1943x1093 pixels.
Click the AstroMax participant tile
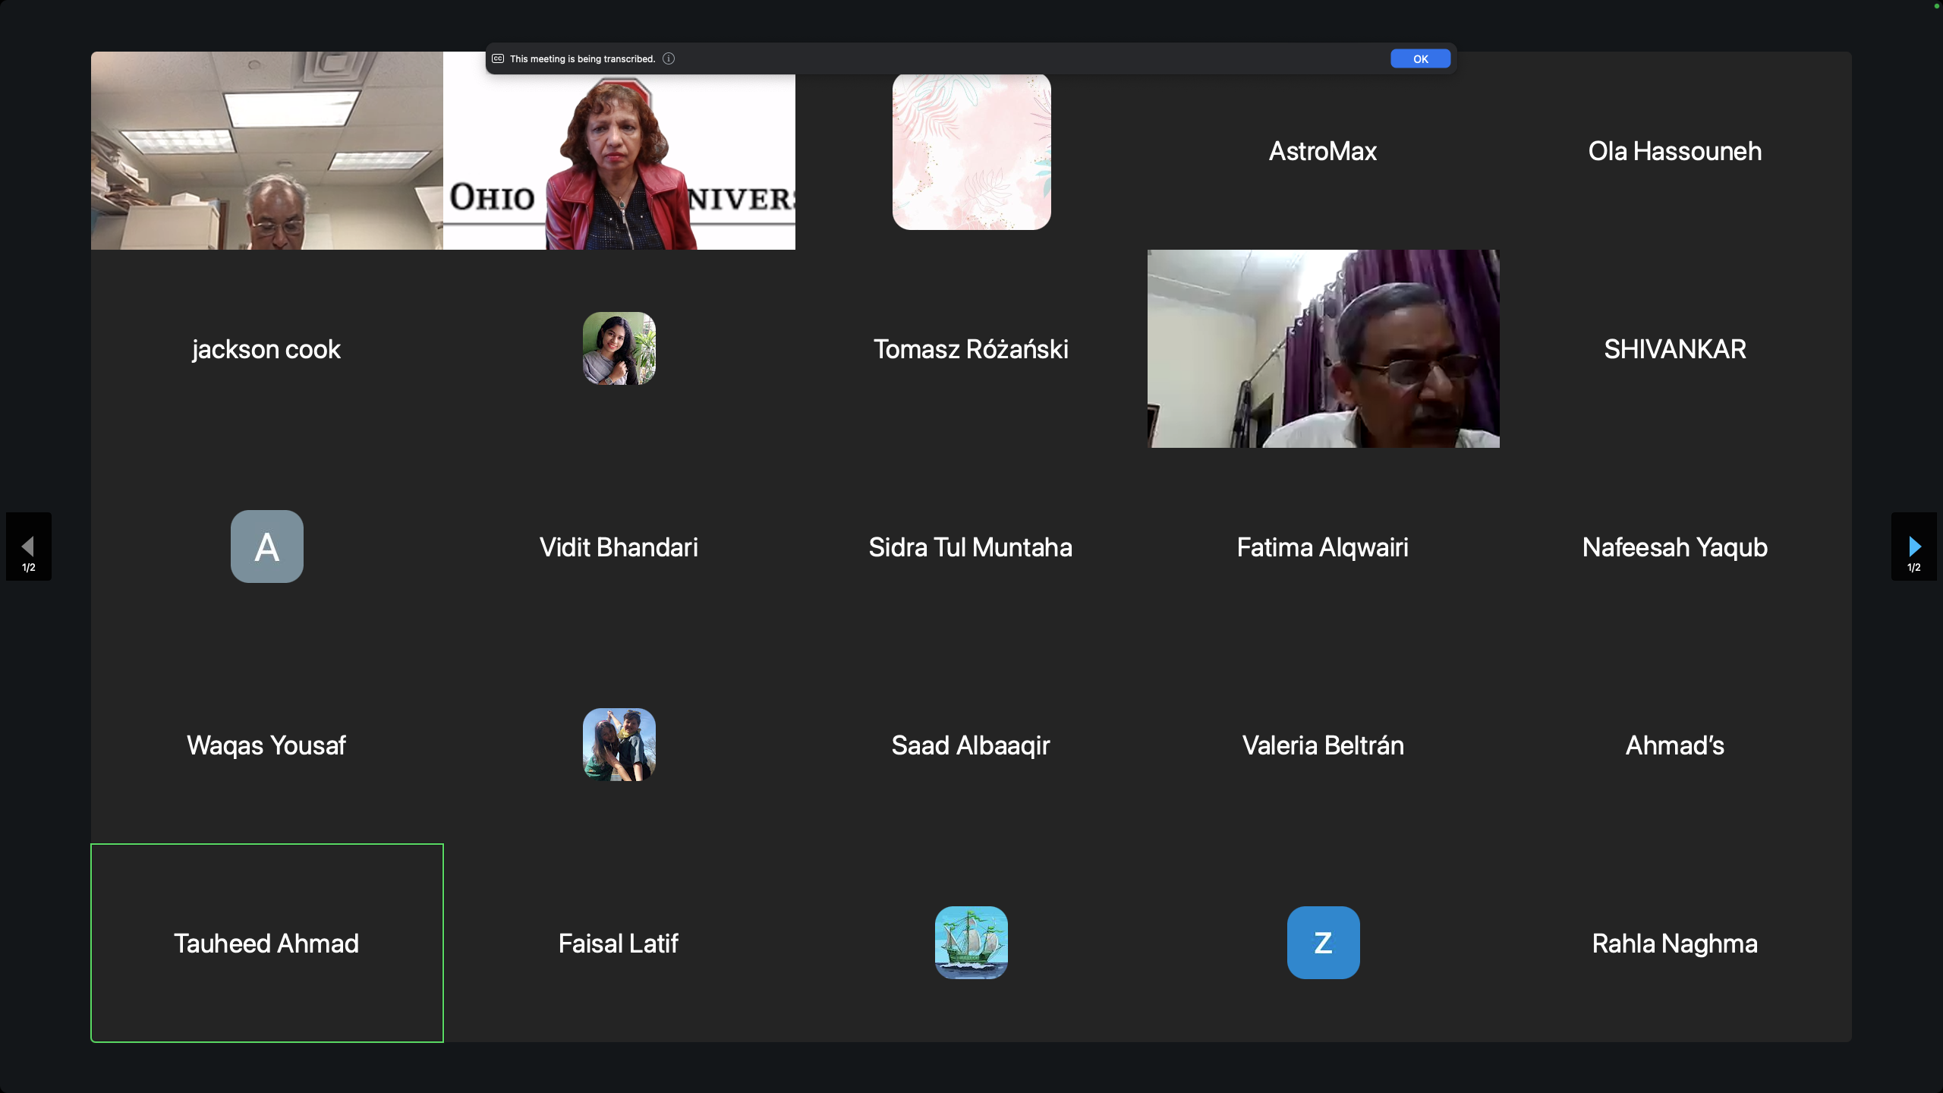pos(1323,151)
